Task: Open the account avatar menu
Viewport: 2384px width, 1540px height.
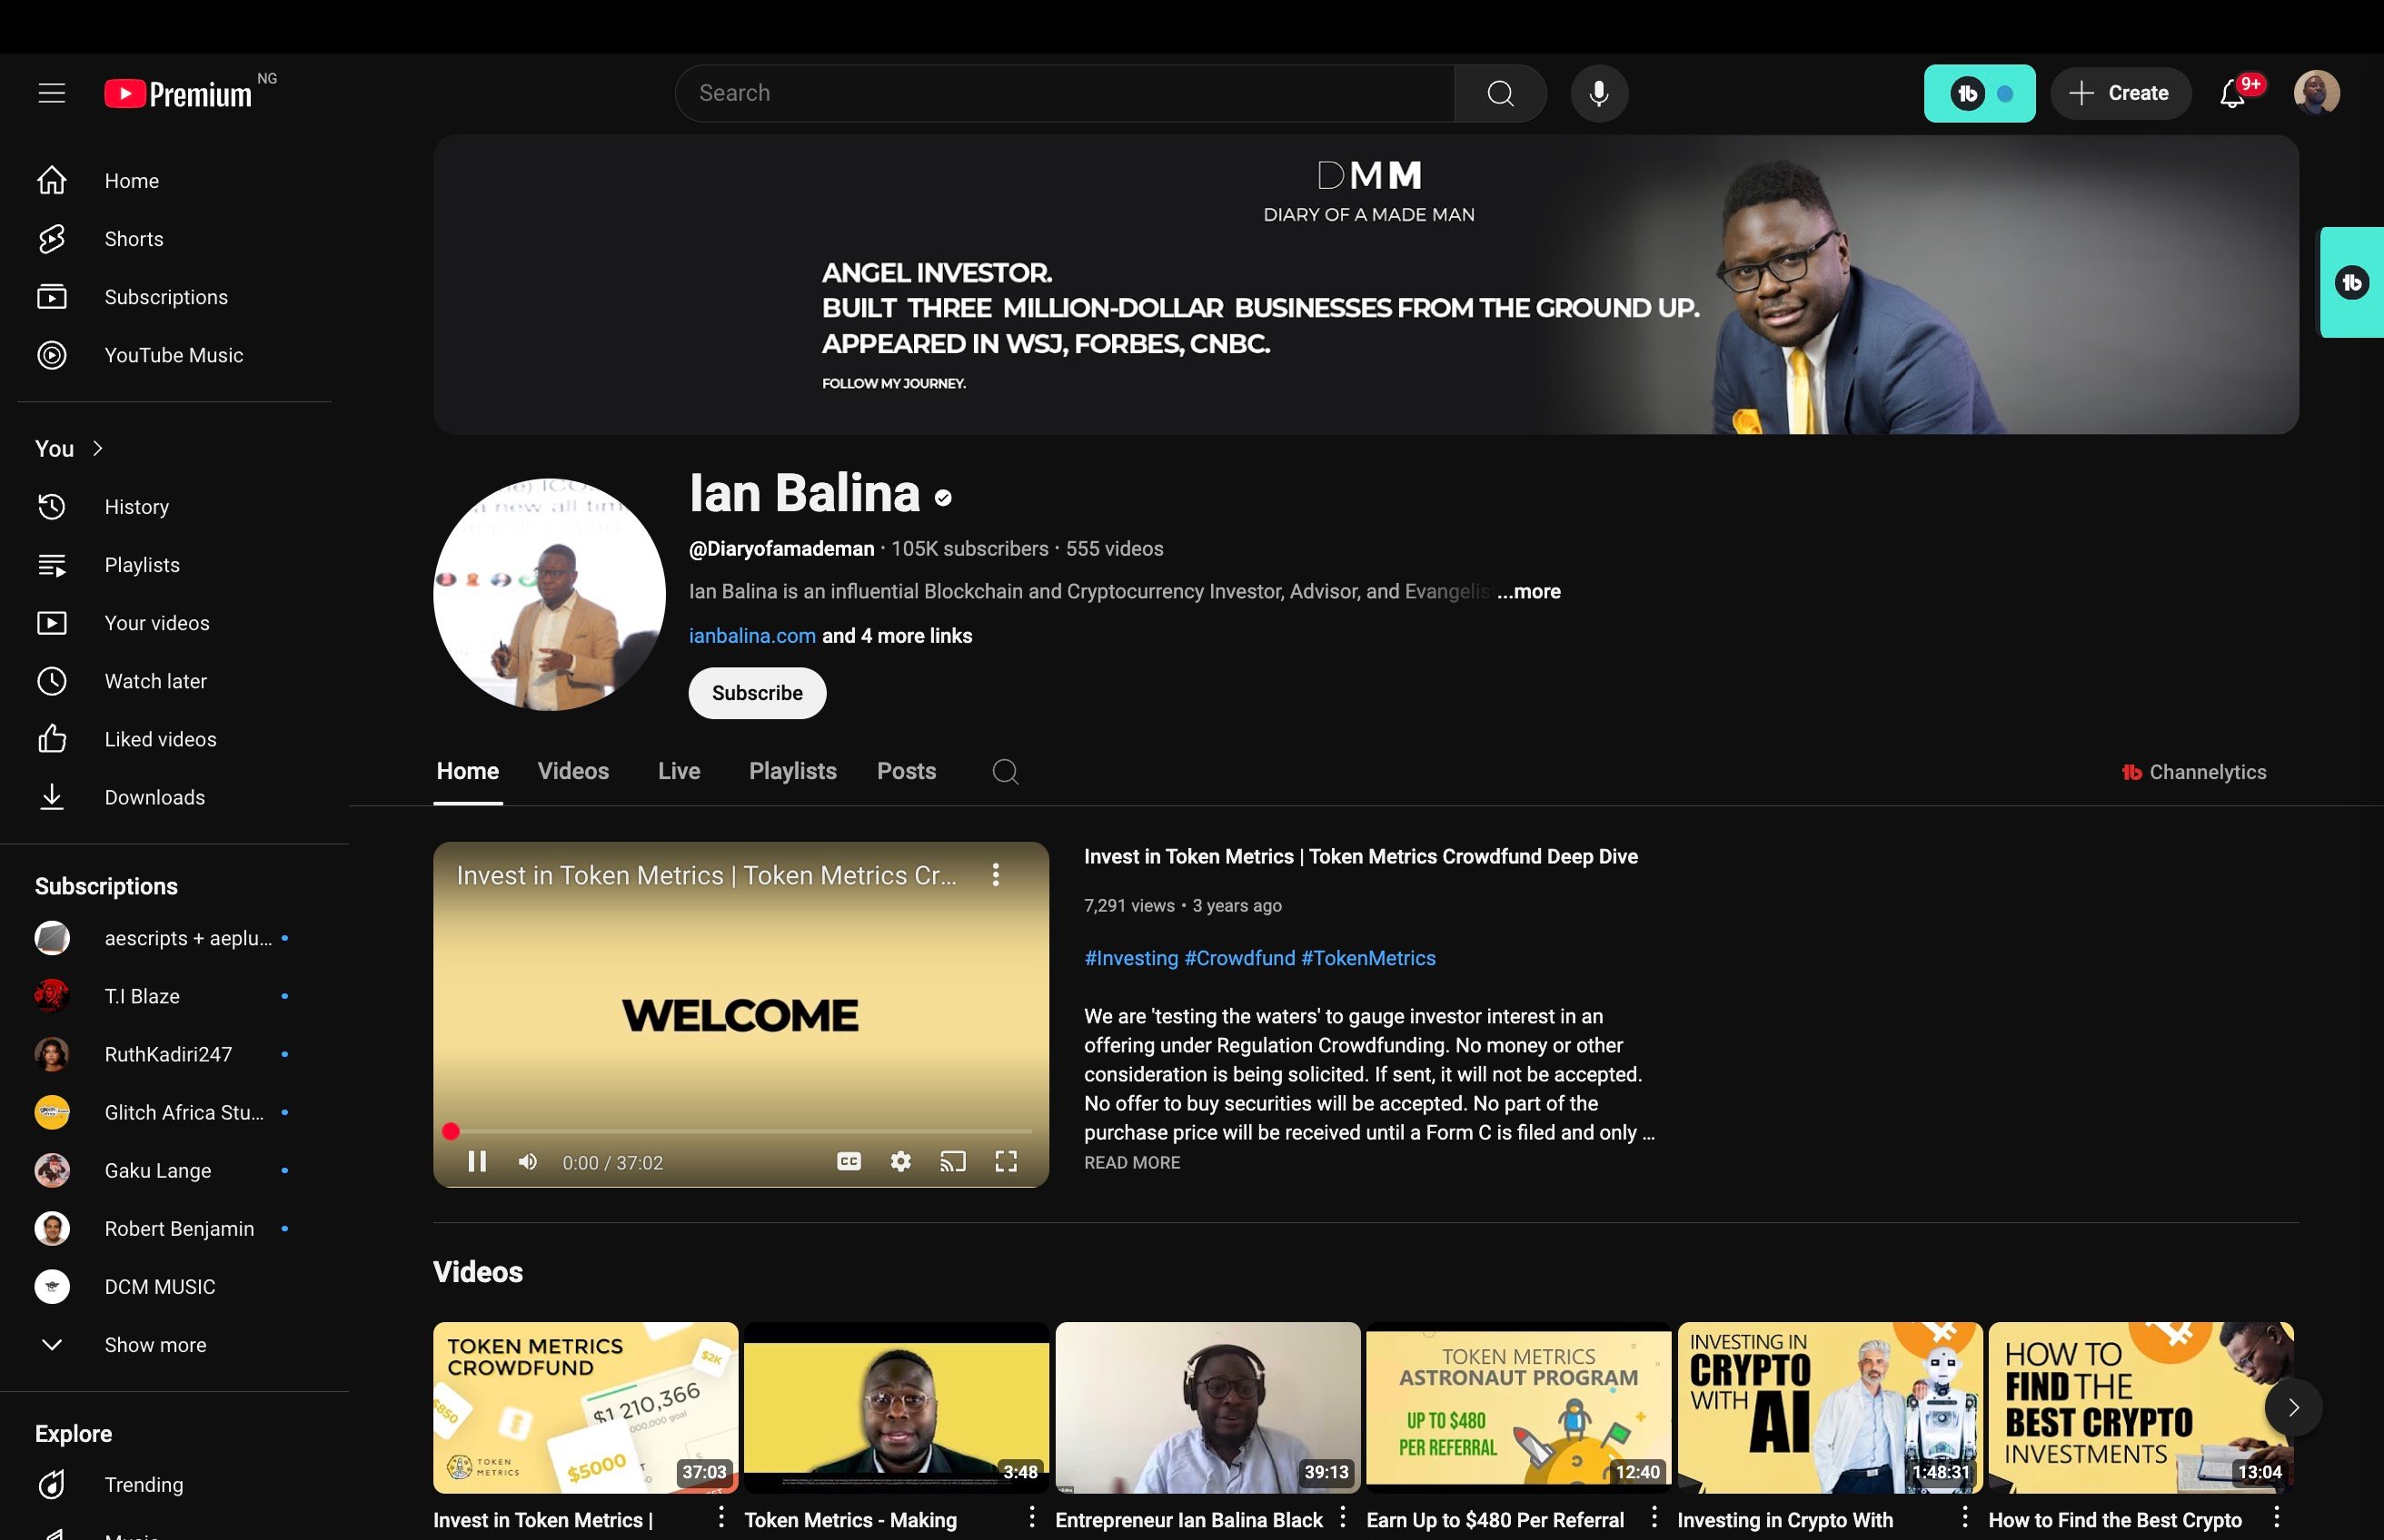Action: pyautogui.click(x=2316, y=93)
